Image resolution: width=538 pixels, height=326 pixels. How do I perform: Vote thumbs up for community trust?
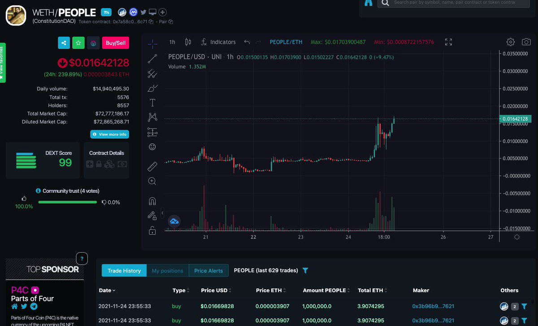(x=24, y=199)
